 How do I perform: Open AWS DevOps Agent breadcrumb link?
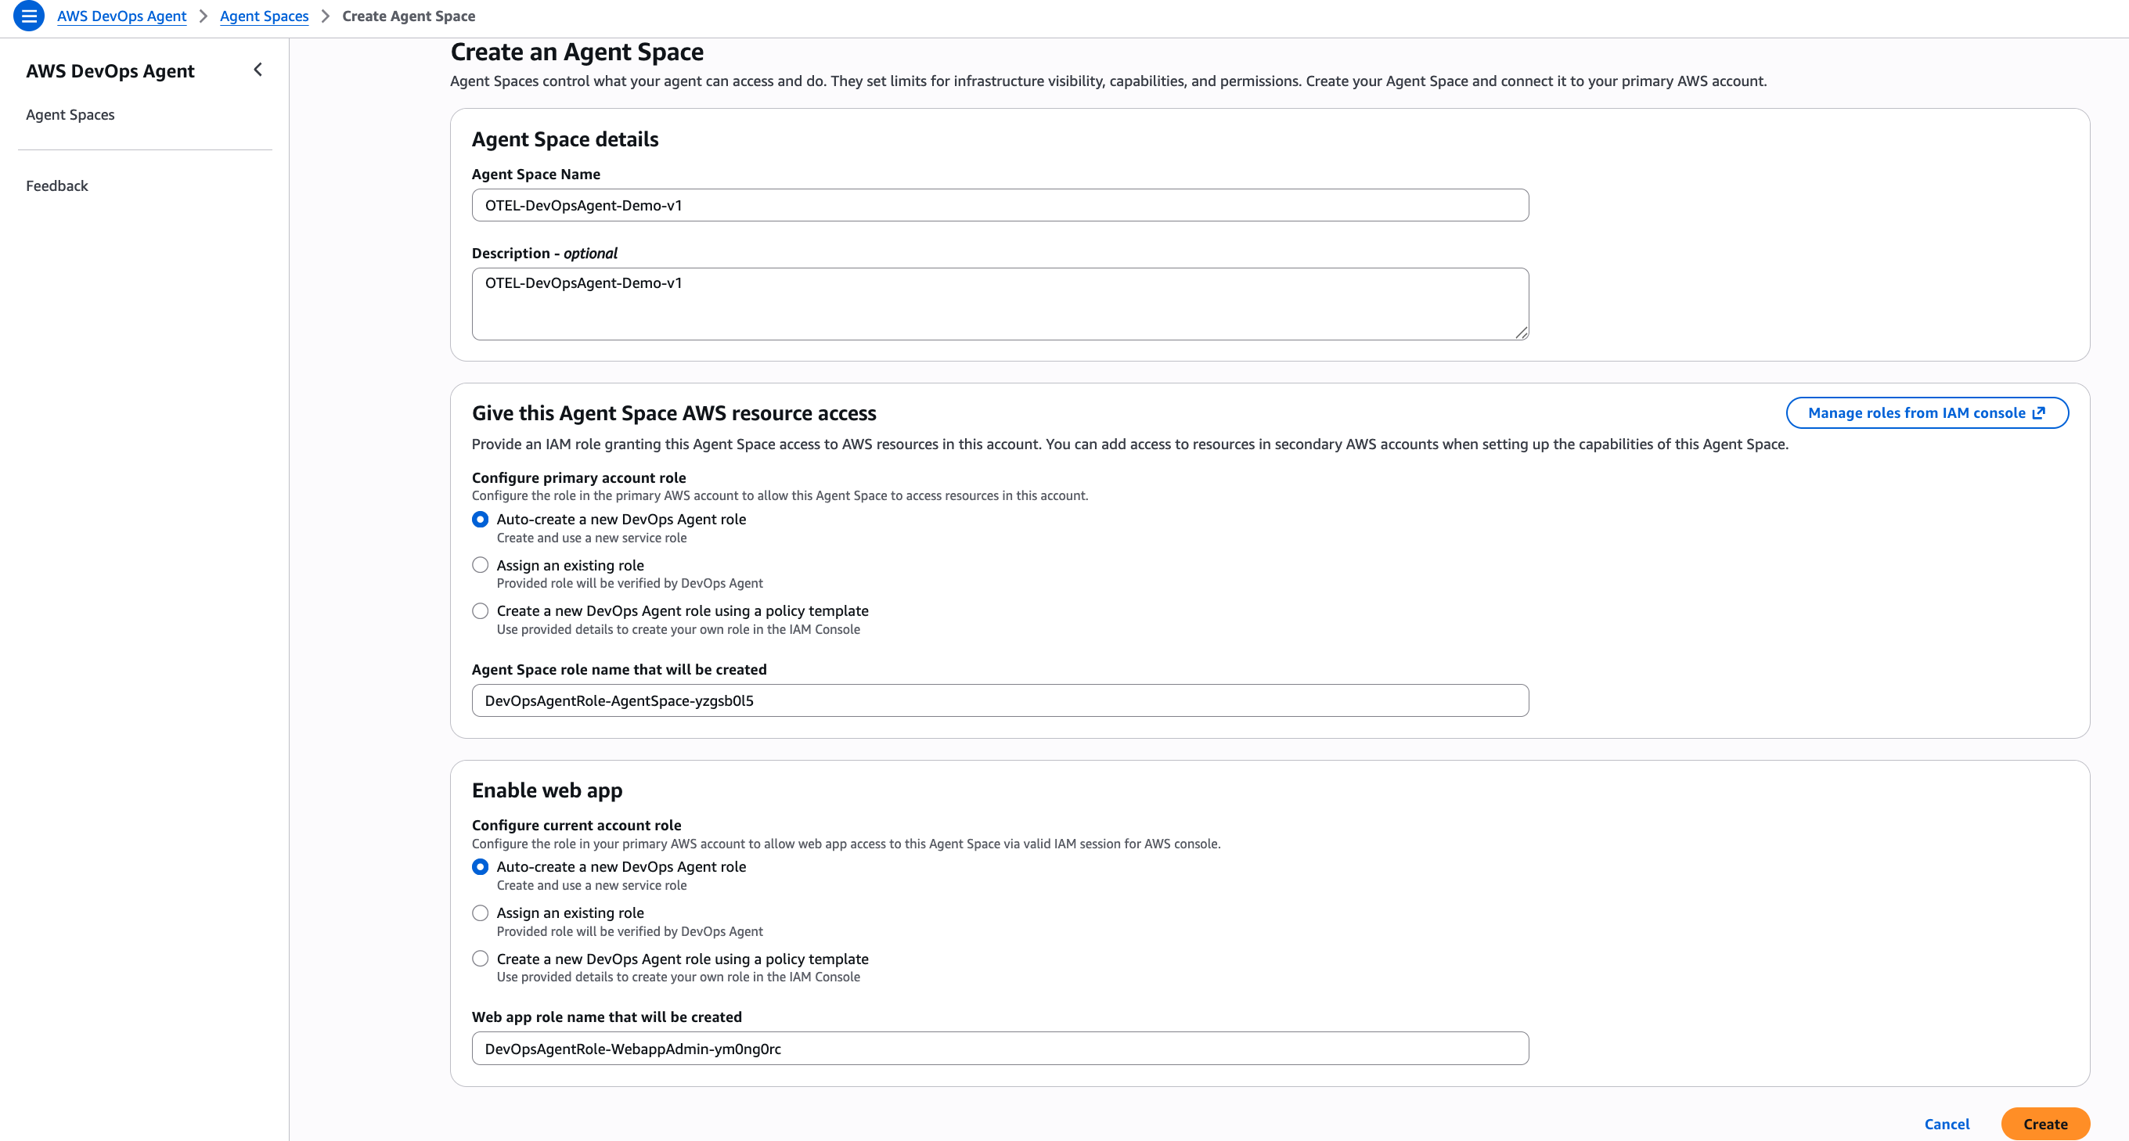122,16
